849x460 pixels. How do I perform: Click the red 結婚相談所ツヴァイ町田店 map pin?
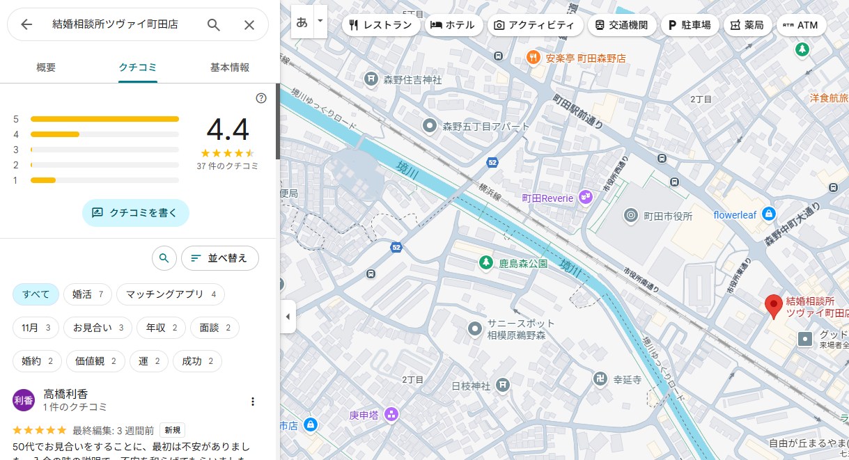[x=772, y=306]
